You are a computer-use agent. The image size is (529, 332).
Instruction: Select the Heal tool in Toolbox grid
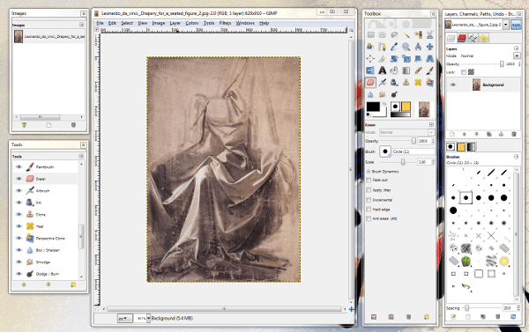[x=418, y=82]
